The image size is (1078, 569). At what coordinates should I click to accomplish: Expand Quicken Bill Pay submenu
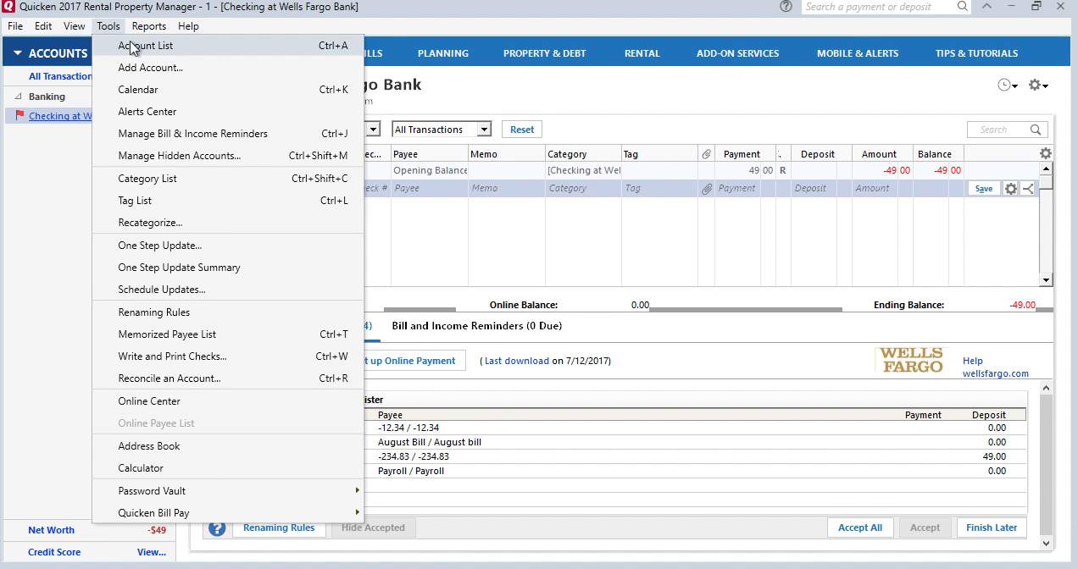[x=228, y=512]
